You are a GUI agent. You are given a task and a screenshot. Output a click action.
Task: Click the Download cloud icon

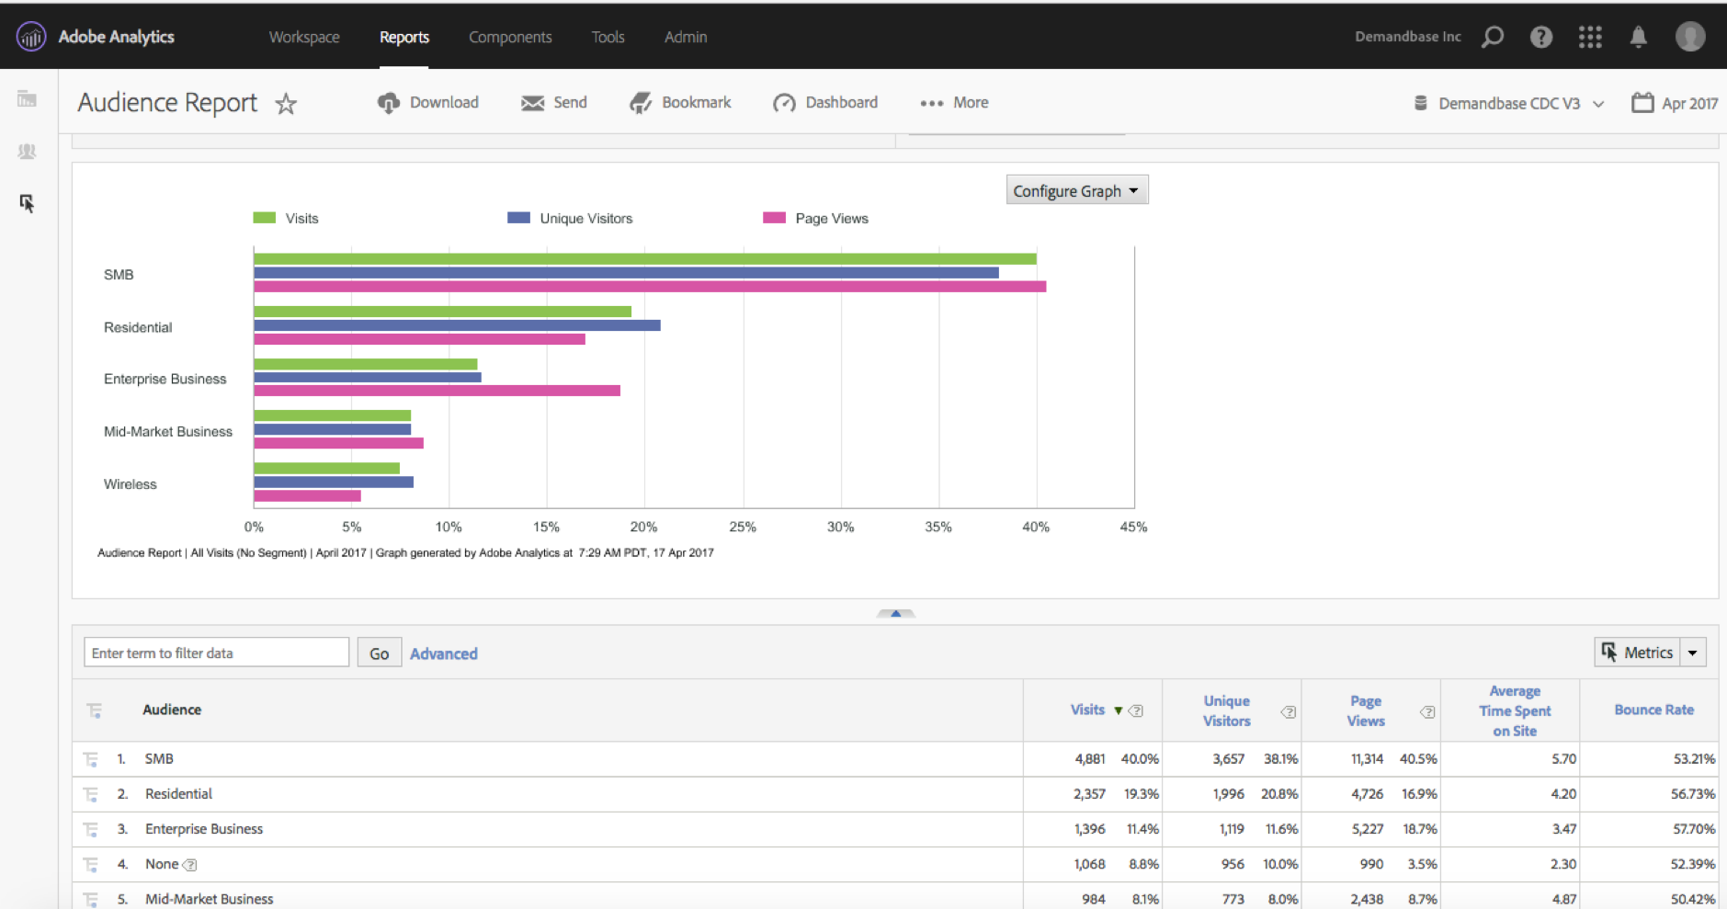pos(389,103)
